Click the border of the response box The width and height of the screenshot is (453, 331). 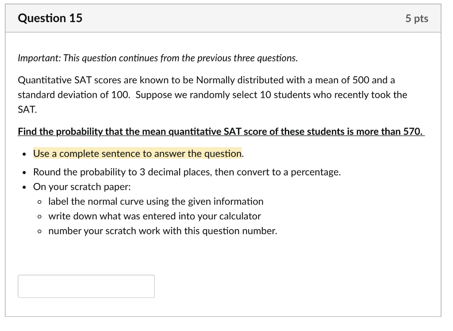pyautogui.click(x=86, y=276)
